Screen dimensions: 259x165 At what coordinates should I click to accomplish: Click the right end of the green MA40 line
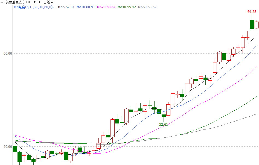click(256, 97)
